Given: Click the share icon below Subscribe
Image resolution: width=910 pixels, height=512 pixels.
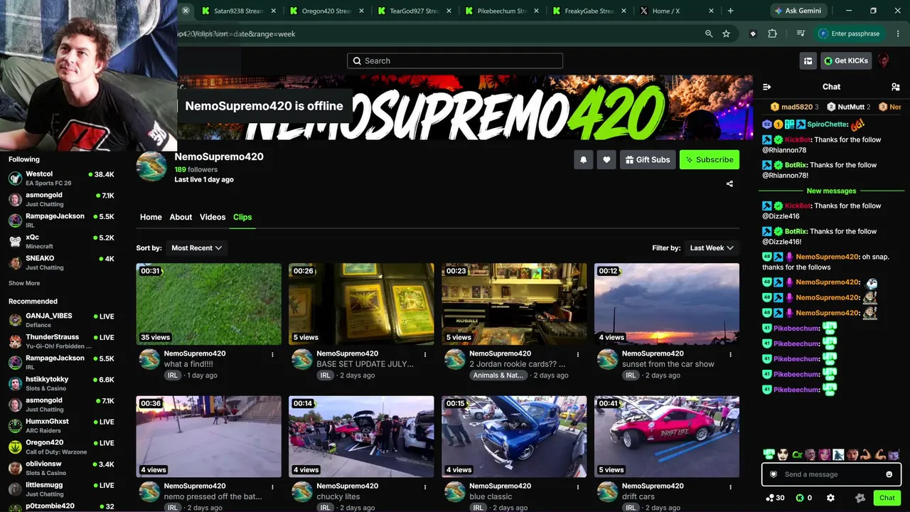Looking at the screenshot, I should (729, 183).
